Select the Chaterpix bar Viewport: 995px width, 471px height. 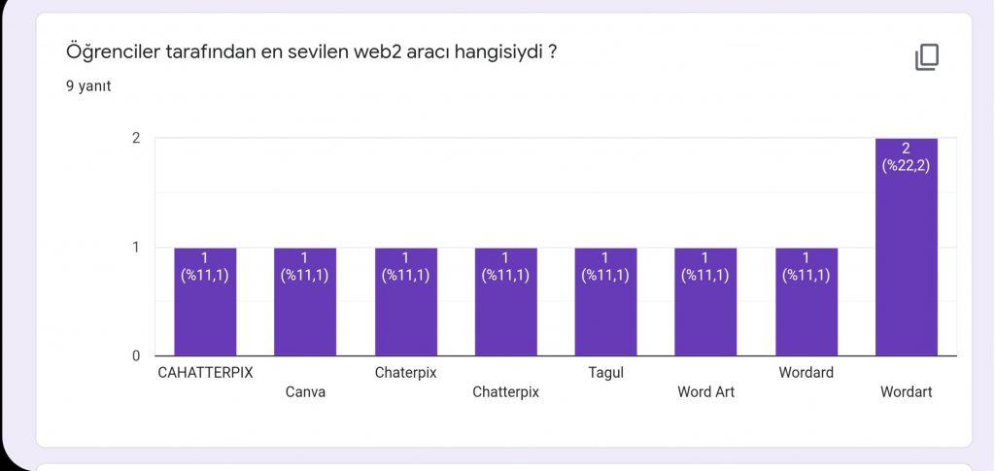click(405, 311)
